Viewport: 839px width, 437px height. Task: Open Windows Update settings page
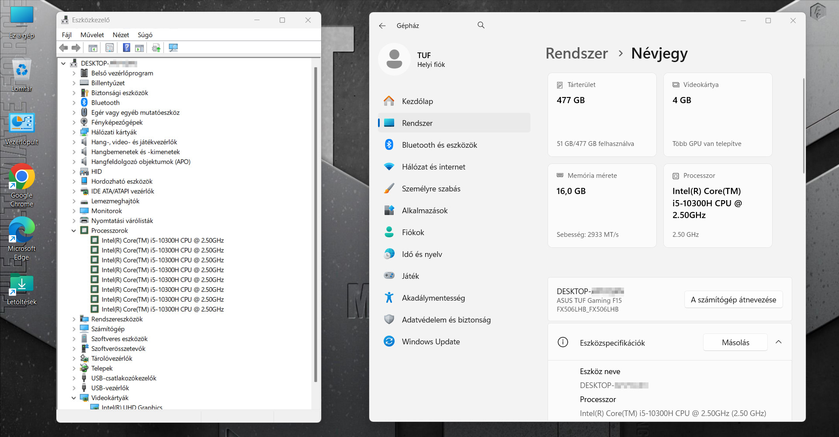click(454, 341)
